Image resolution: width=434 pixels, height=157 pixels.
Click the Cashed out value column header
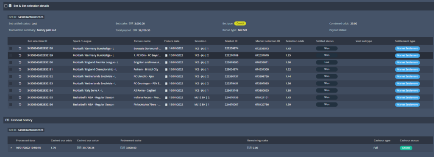coord(88,141)
